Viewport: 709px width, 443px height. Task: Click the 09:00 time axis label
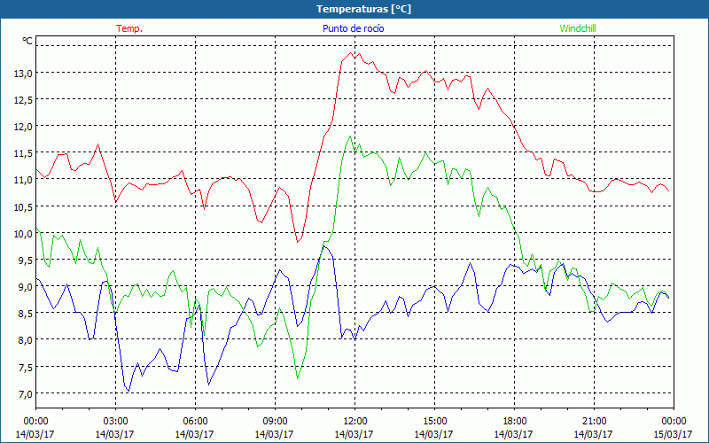point(275,422)
